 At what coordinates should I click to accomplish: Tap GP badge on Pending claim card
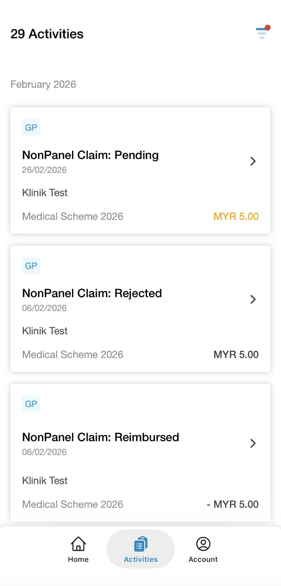31,128
